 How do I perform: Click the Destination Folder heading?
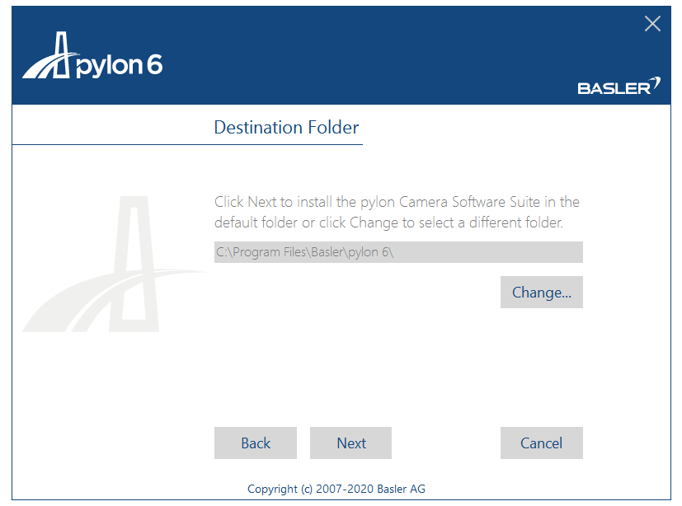[286, 127]
